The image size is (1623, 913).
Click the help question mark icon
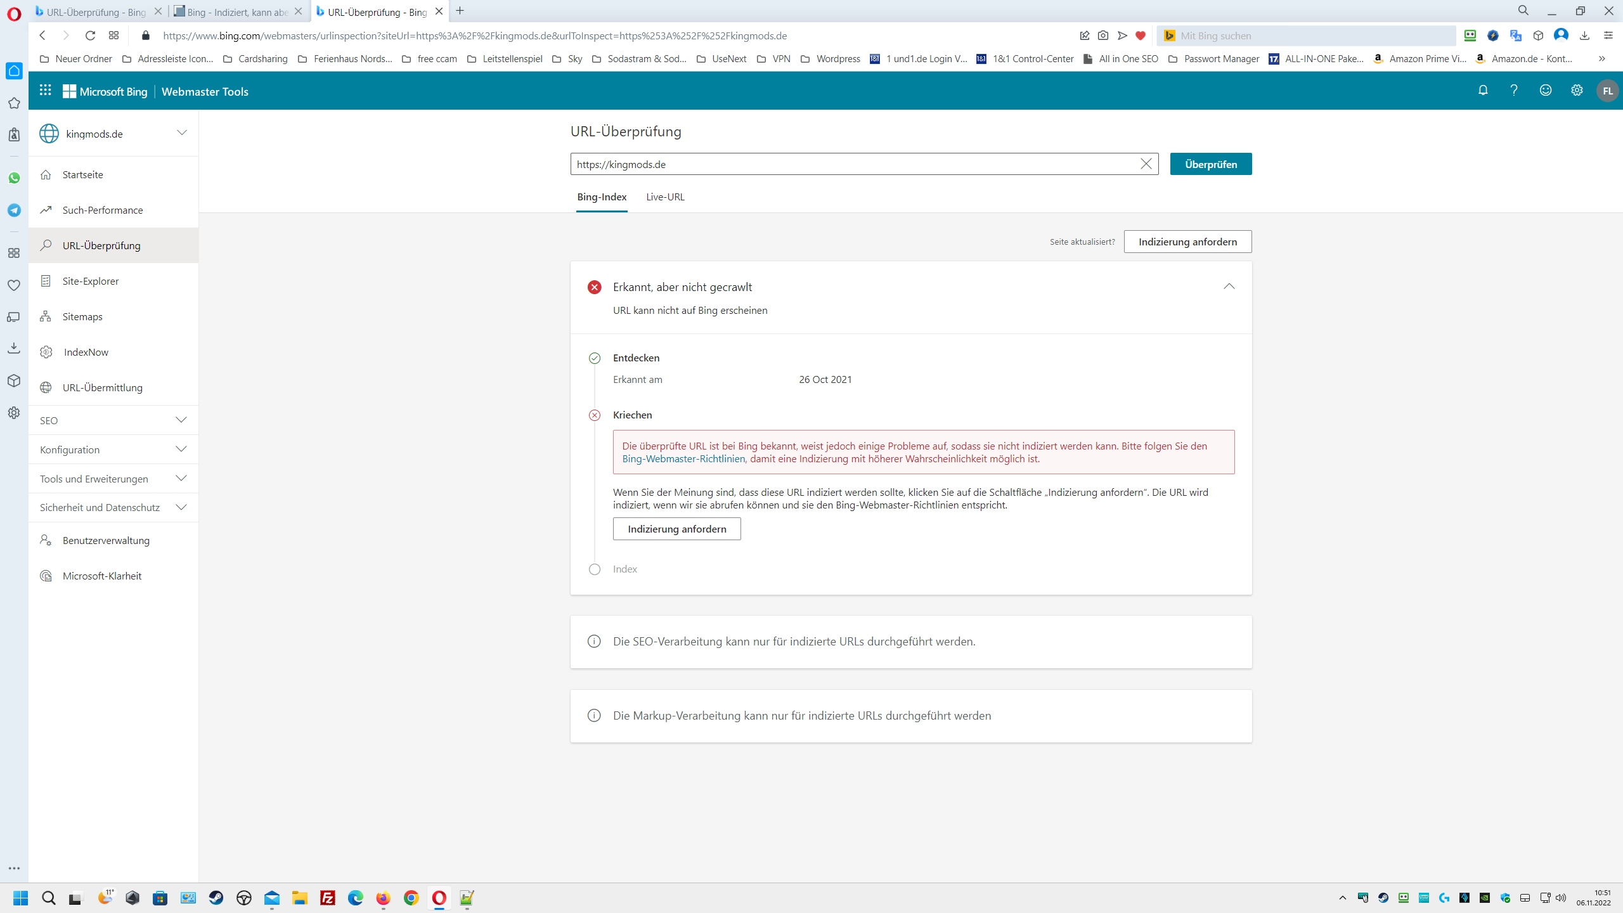(1514, 91)
